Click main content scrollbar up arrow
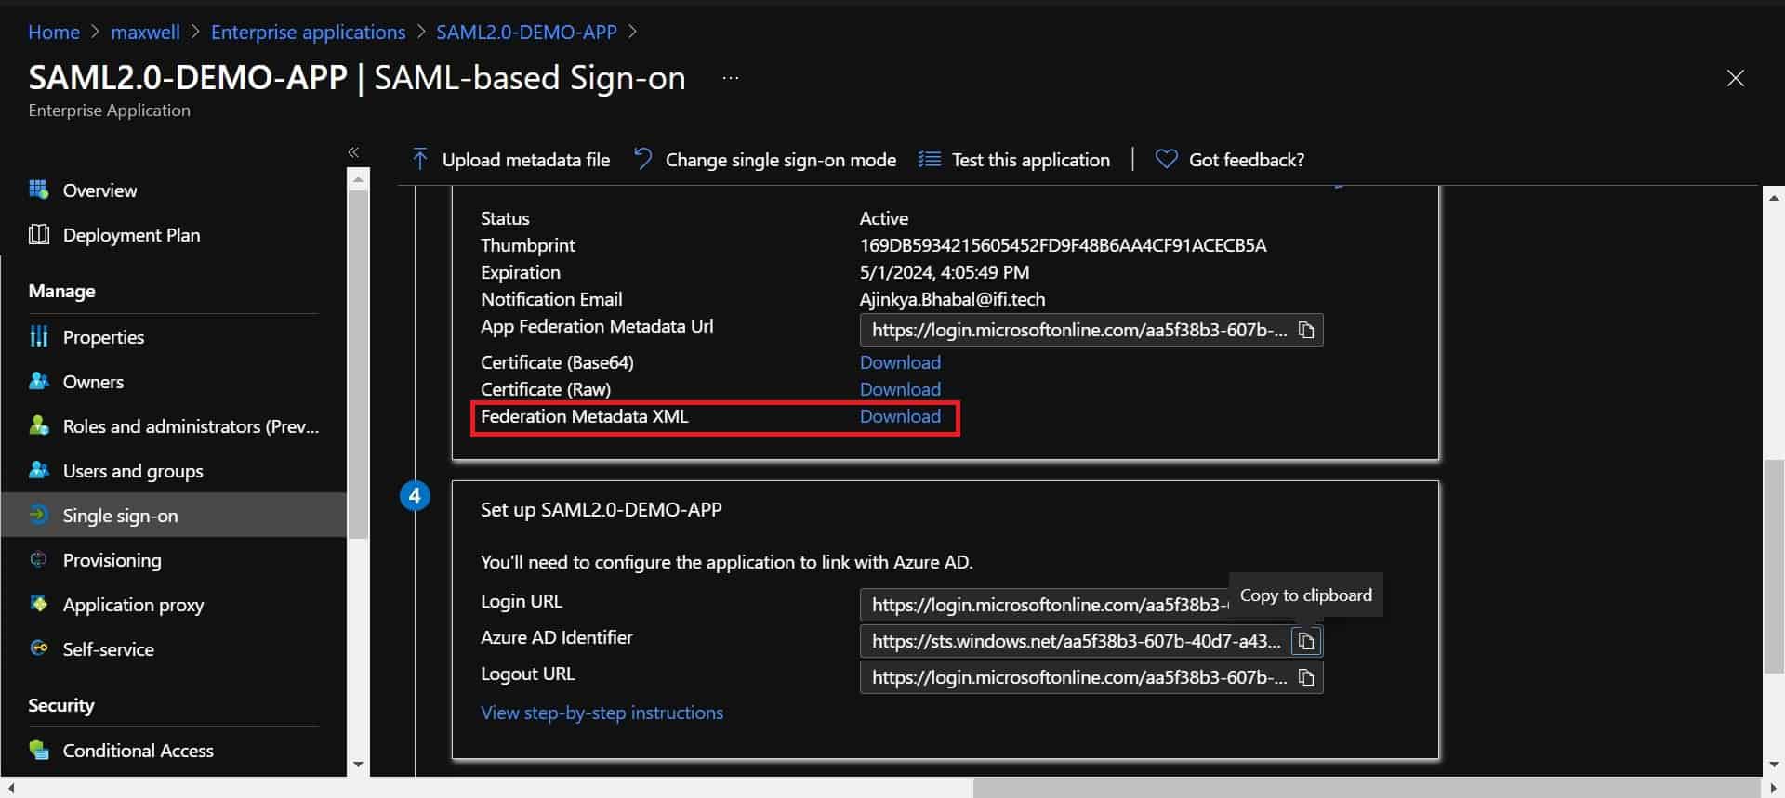 (x=1773, y=198)
